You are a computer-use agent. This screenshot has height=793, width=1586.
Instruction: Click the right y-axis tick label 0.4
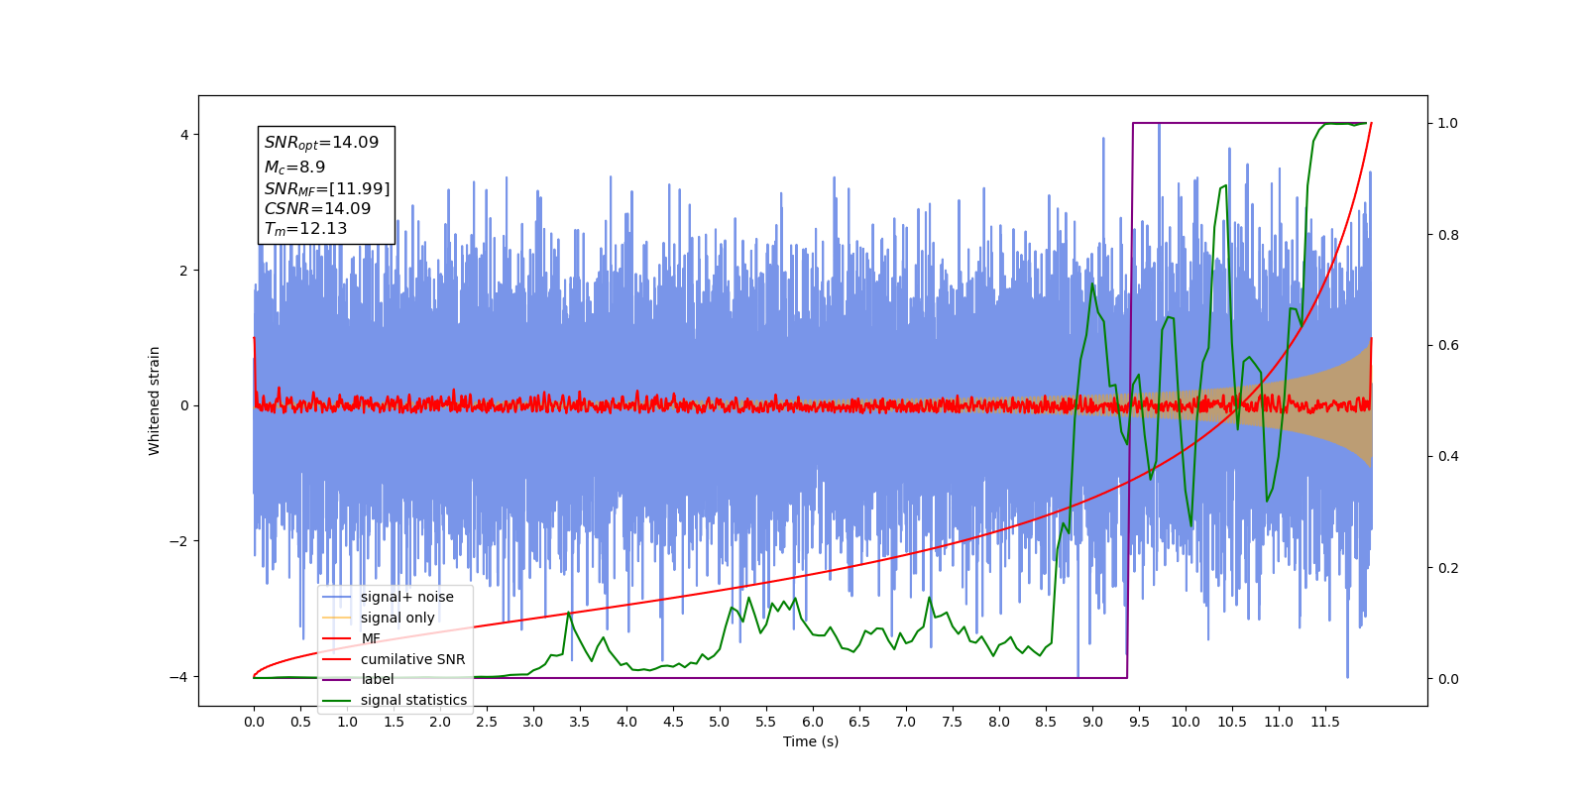1448,456
